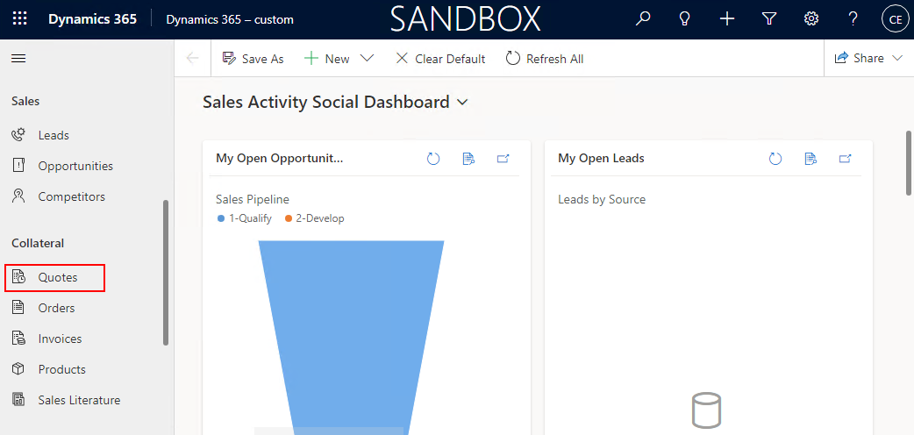Image resolution: width=914 pixels, height=435 pixels.
Task: Click the Opportunities icon in the sidebar
Action: (18, 166)
